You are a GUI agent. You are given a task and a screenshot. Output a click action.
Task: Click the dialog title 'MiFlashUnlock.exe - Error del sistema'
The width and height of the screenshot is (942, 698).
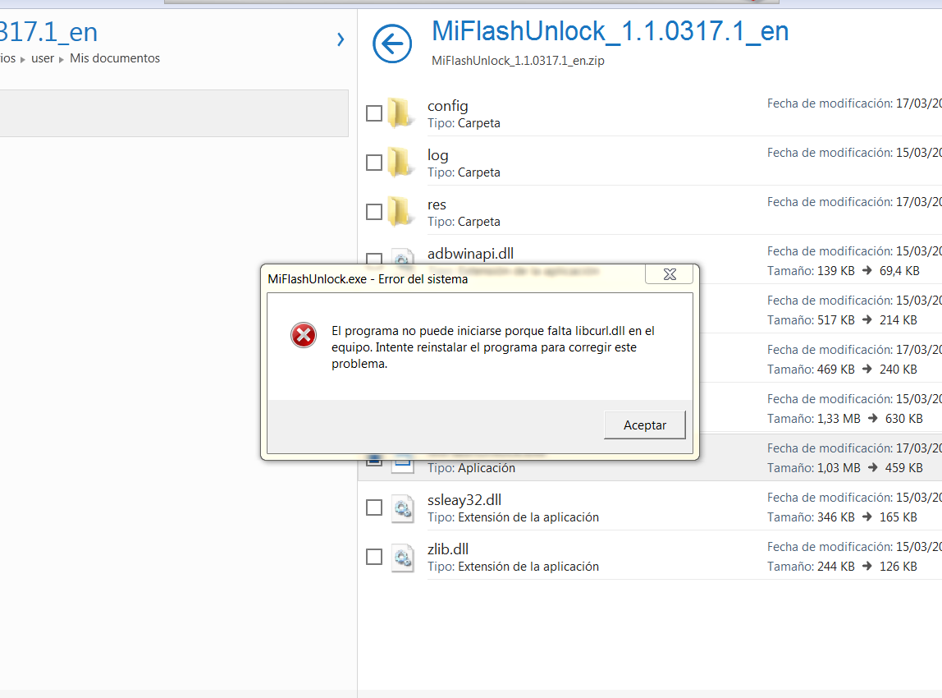[x=368, y=279]
